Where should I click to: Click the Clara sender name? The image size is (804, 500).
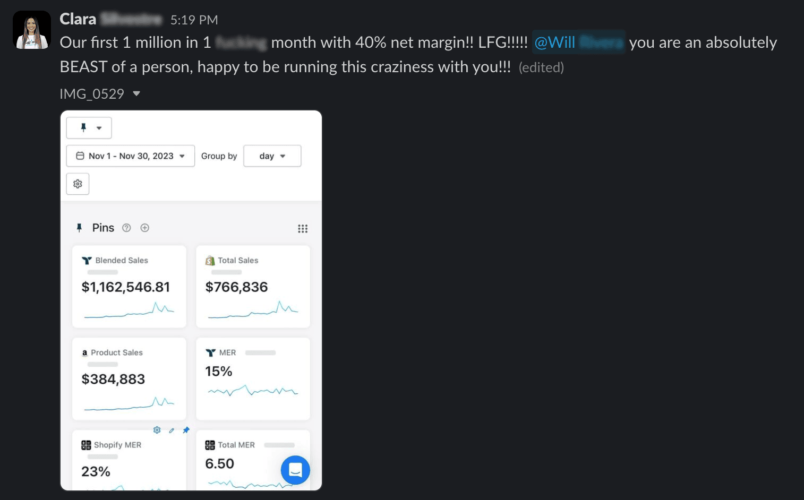[78, 20]
